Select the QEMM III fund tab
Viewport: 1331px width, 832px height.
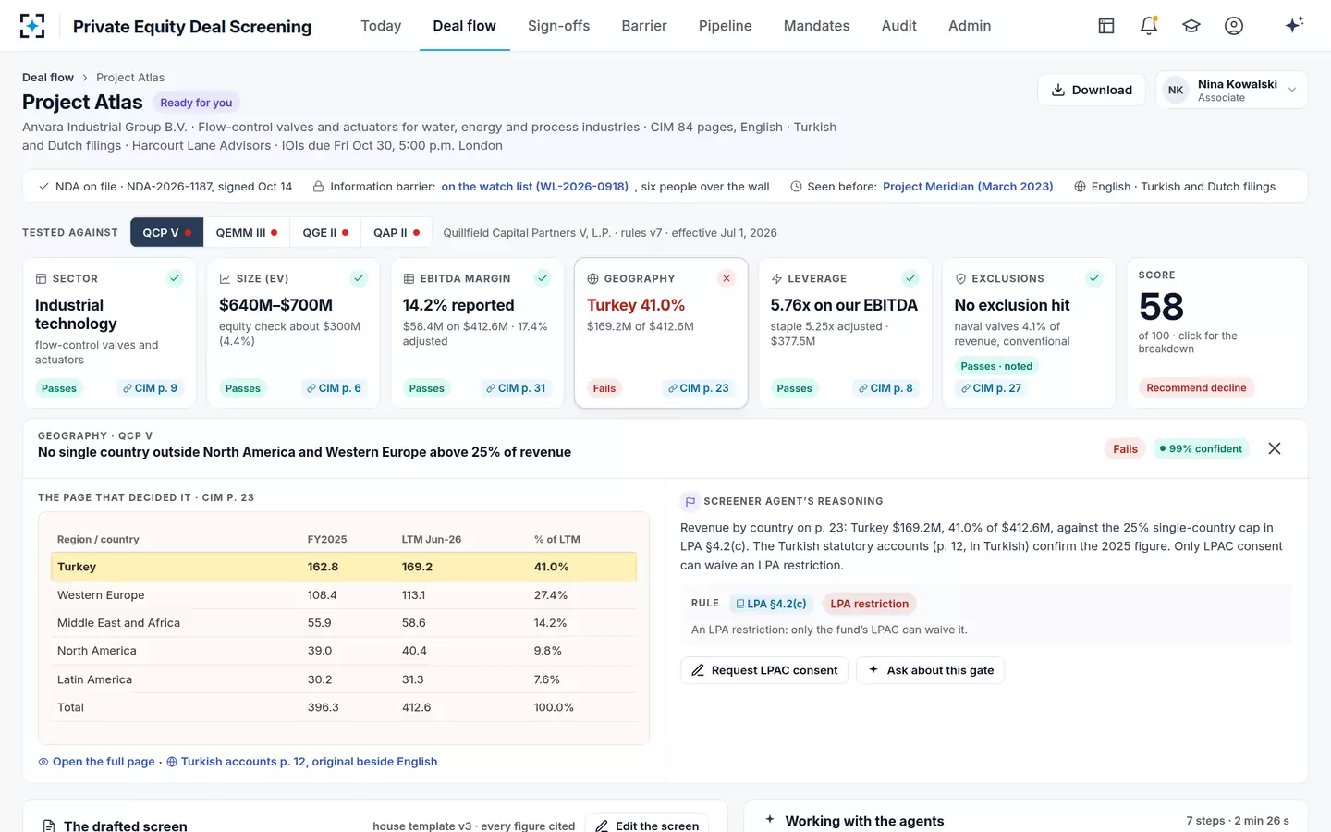[x=247, y=233]
